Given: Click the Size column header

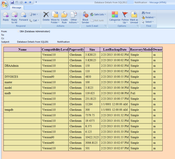Looking at the screenshot, I should [x=92, y=49].
